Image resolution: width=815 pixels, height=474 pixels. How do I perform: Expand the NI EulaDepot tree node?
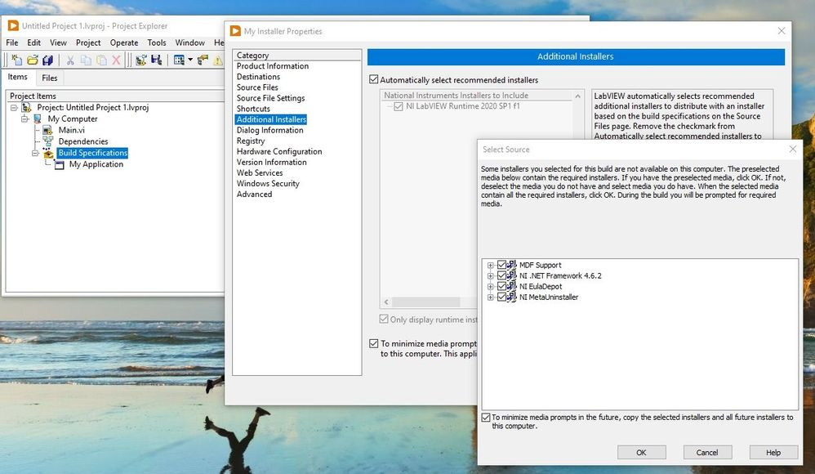tap(490, 287)
